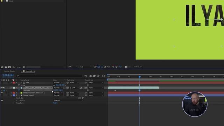The width and height of the screenshot is (224, 126).
Task: Expand Transform group of Shape Layer 1
Action: (x=14, y=103)
